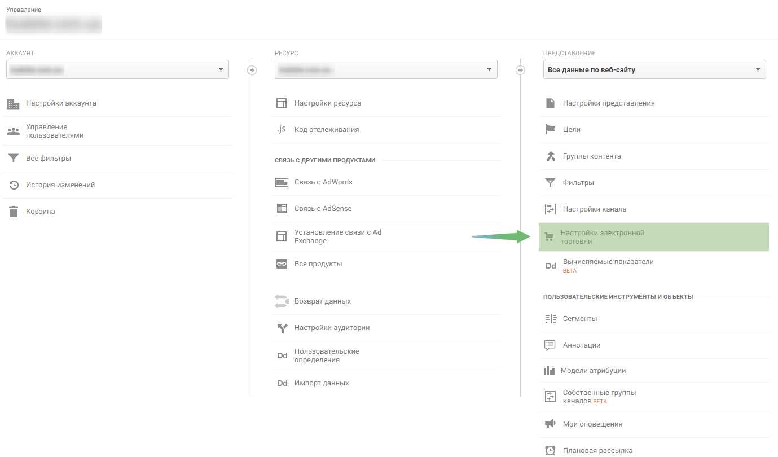778x457 pixels.
Task: Click the annotations speech bubble icon
Action: point(550,345)
